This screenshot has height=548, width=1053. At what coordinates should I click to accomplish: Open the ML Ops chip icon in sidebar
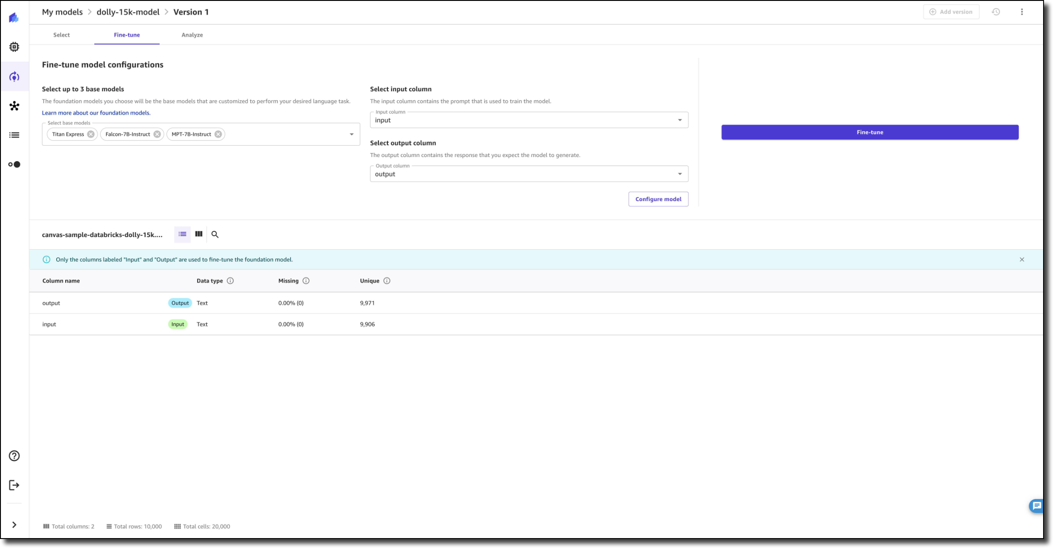tap(14, 47)
